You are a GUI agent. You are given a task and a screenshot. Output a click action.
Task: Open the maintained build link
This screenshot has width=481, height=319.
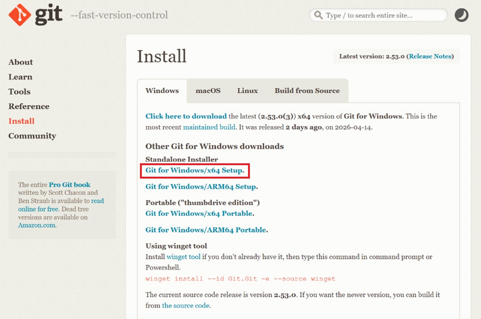click(209, 127)
